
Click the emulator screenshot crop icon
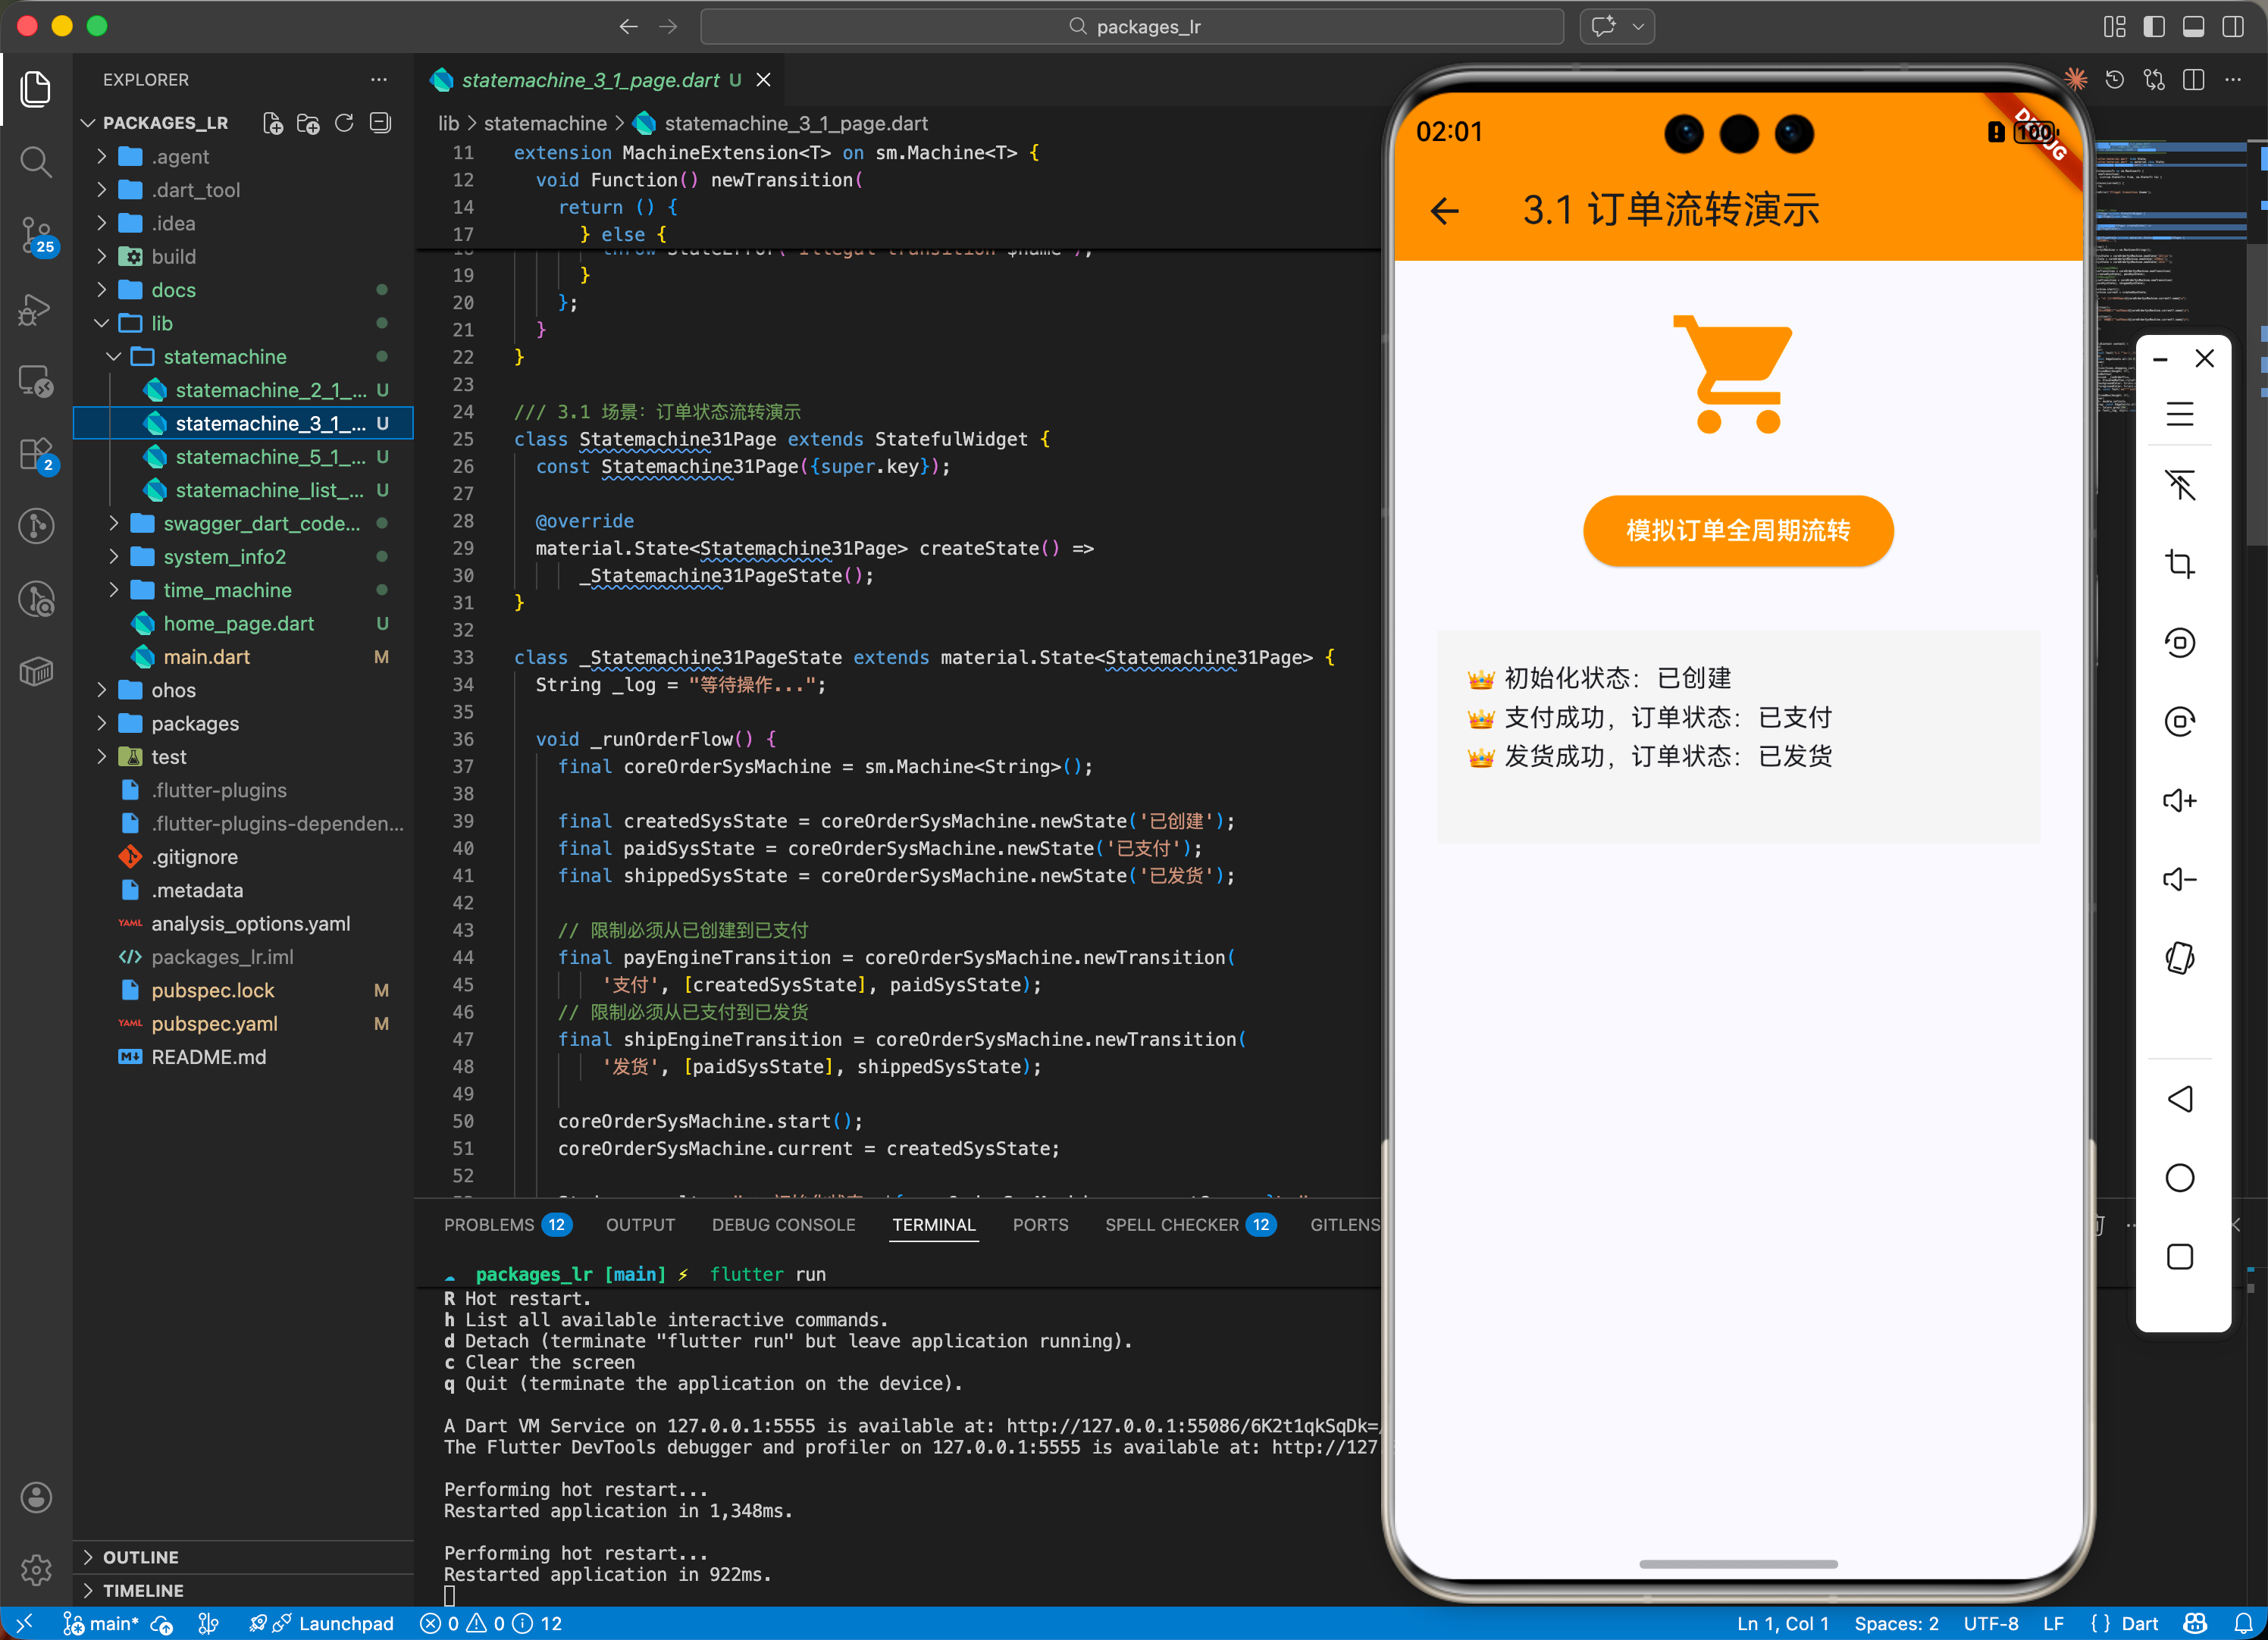tap(2179, 564)
